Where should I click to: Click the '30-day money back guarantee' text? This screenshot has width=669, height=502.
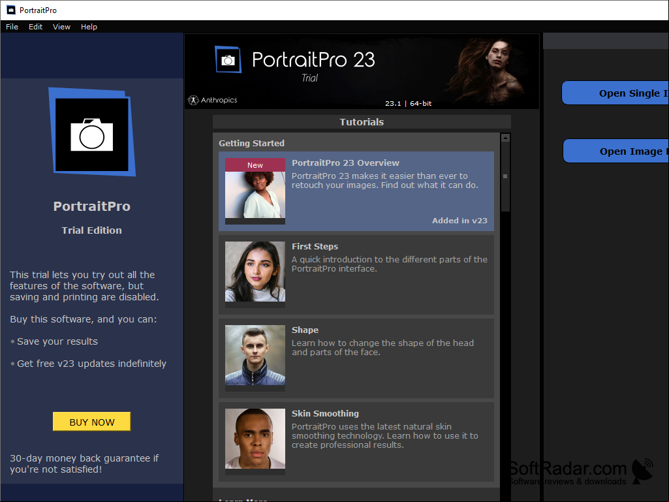[x=84, y=463]
